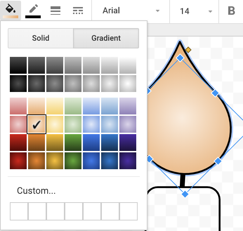
Task: Open the Custom... gradient option
Action: tap(36, 191)
